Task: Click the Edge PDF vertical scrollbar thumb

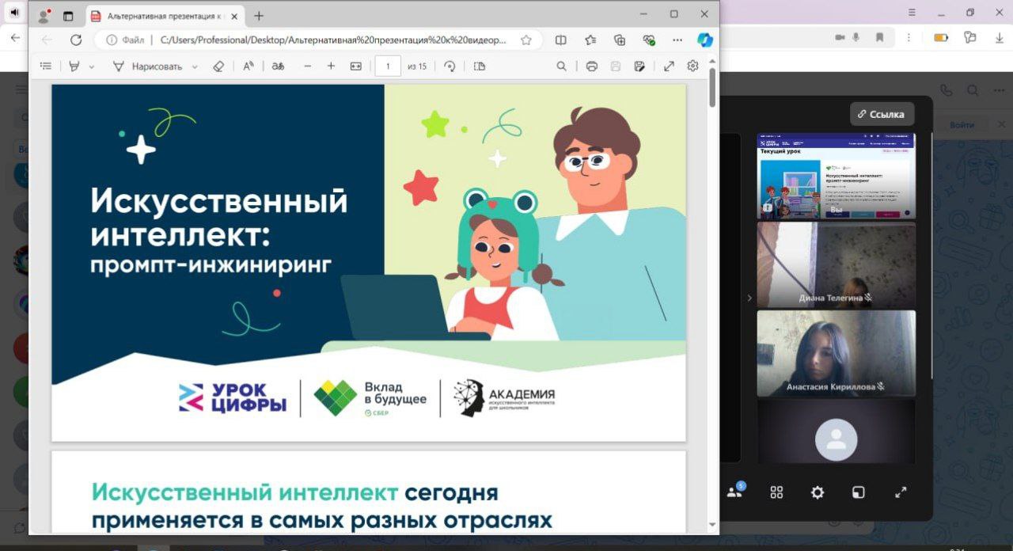Action: coord(713,87)
